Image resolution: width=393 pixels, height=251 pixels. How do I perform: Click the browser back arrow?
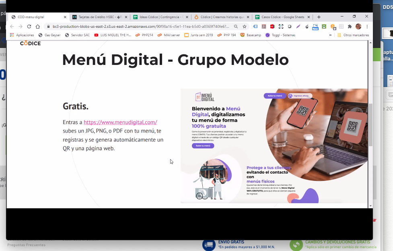[12, 26]
